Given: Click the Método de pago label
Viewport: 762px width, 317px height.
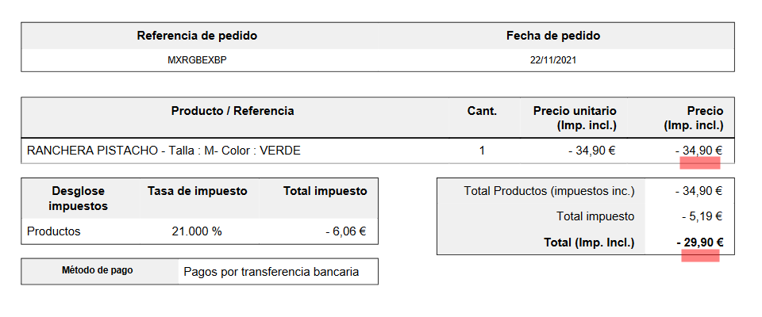Looking at the screenshot, I should (x=97, y=271).
